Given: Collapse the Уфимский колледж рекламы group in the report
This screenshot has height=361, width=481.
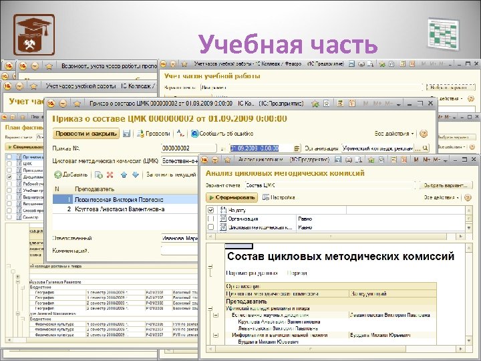Looking at the screenshot, I should 210,308.
